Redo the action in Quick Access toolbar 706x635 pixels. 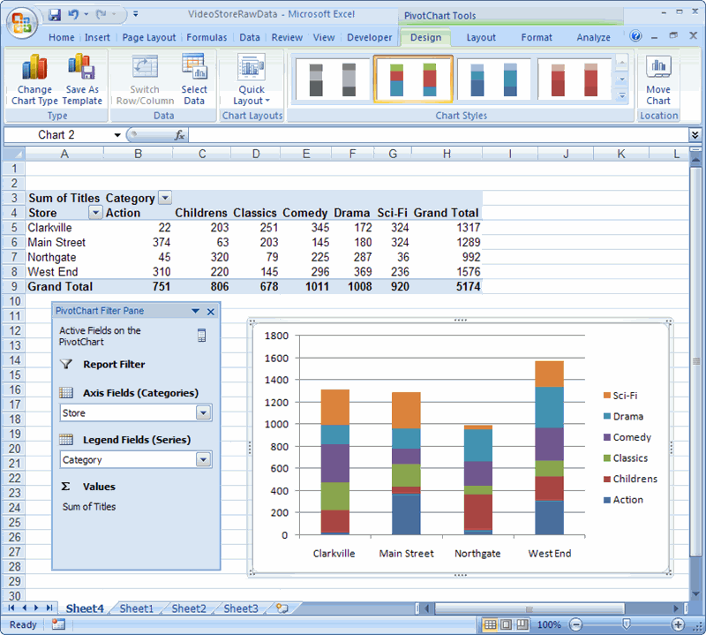coord(101,14)
